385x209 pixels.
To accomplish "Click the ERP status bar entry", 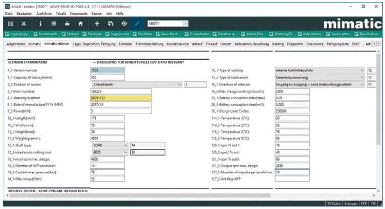I will point(364,203).
